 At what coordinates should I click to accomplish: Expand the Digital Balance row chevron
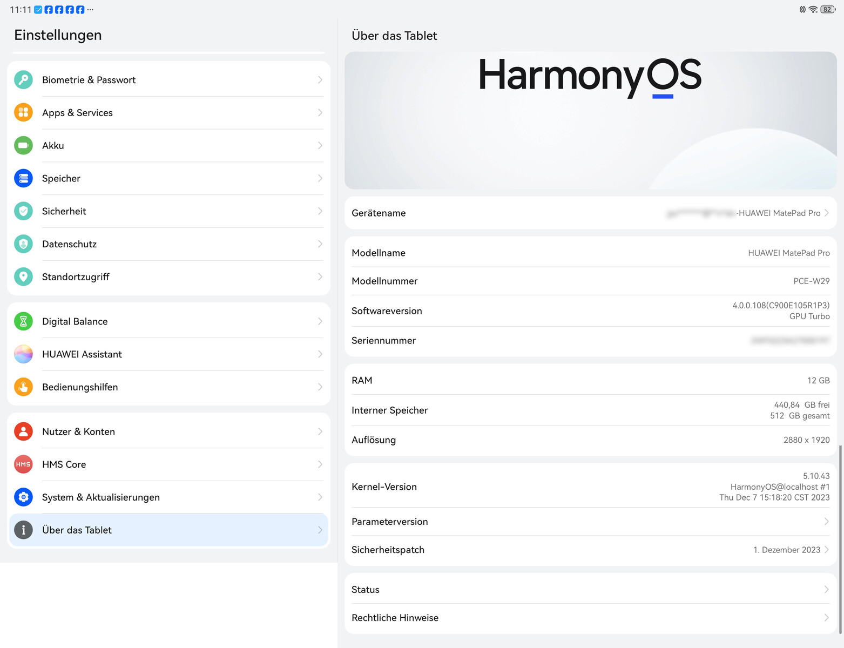(x=320, y=321)
